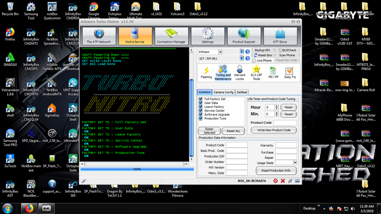
Task: Uncheck Full Factory Set
Action: point(201,99)
